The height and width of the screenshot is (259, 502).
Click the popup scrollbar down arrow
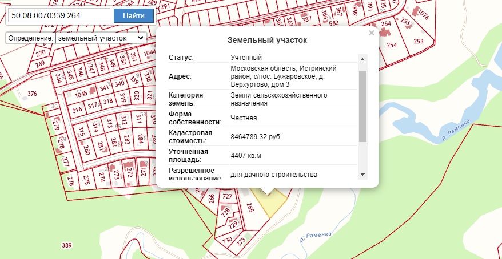[362, 175]
